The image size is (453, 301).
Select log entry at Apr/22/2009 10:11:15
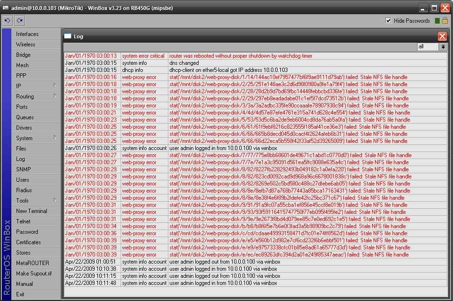coord(255,276)
